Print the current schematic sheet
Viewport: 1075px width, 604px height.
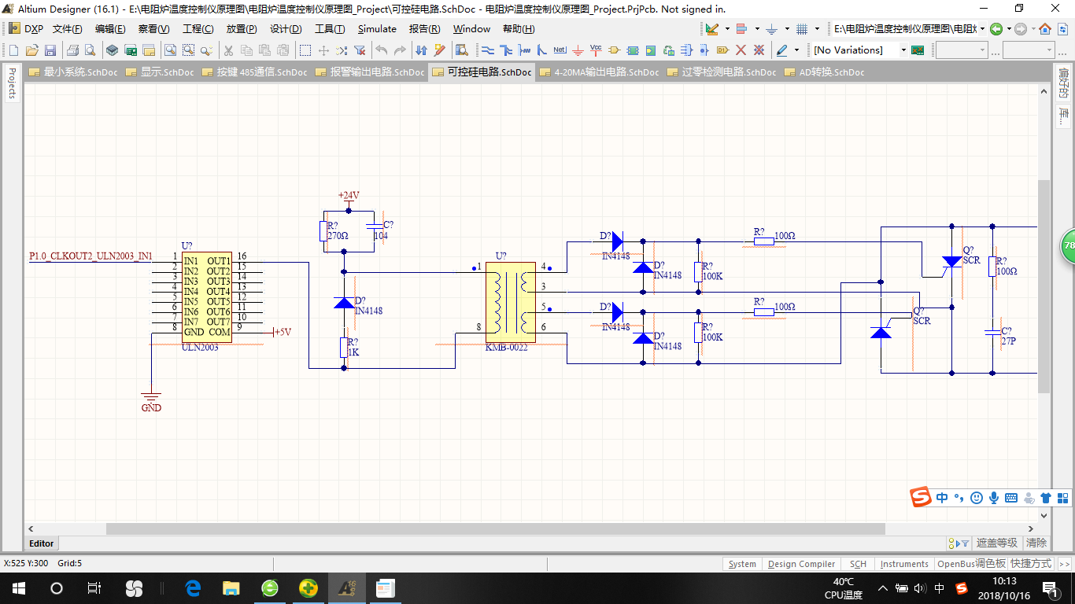pos(72,50)
